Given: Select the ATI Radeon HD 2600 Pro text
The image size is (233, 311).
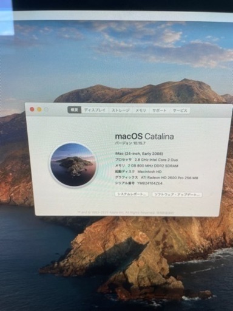Looking at the screenshot, I should click(x=169, y=177).
